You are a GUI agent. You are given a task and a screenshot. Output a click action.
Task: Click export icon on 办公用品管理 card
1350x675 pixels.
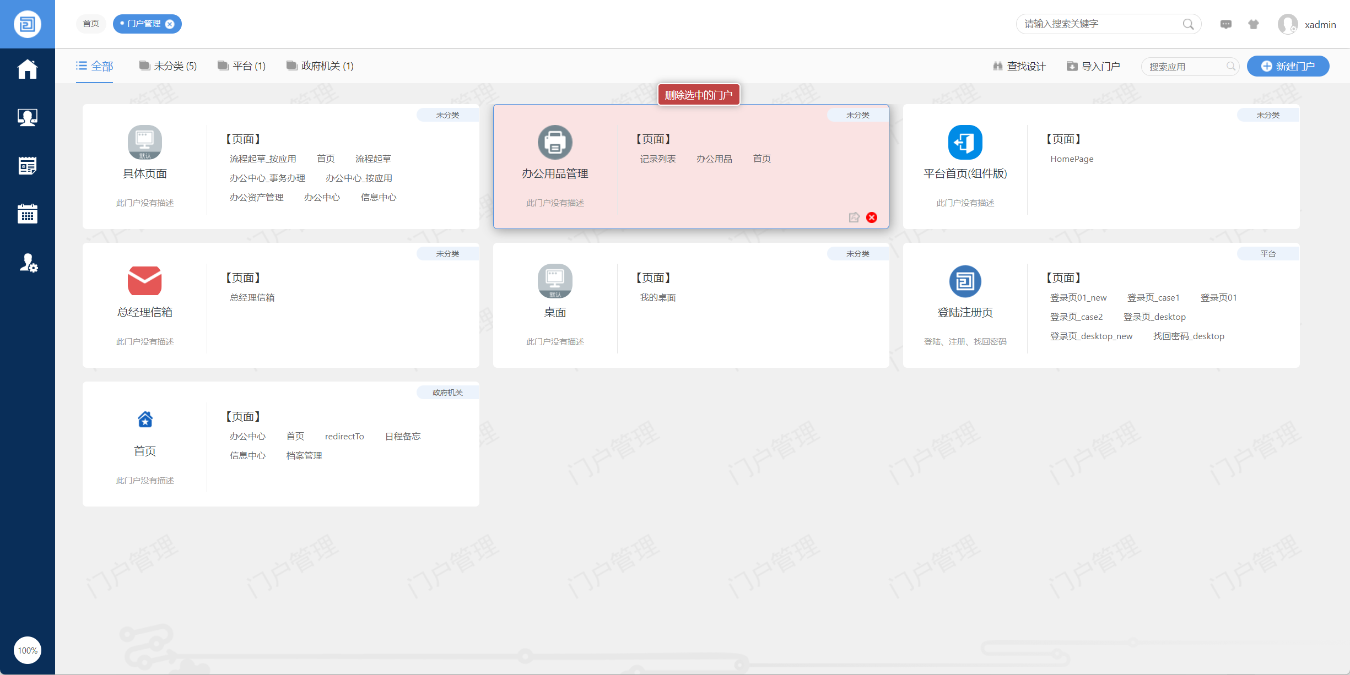click(x=854, y=217)
